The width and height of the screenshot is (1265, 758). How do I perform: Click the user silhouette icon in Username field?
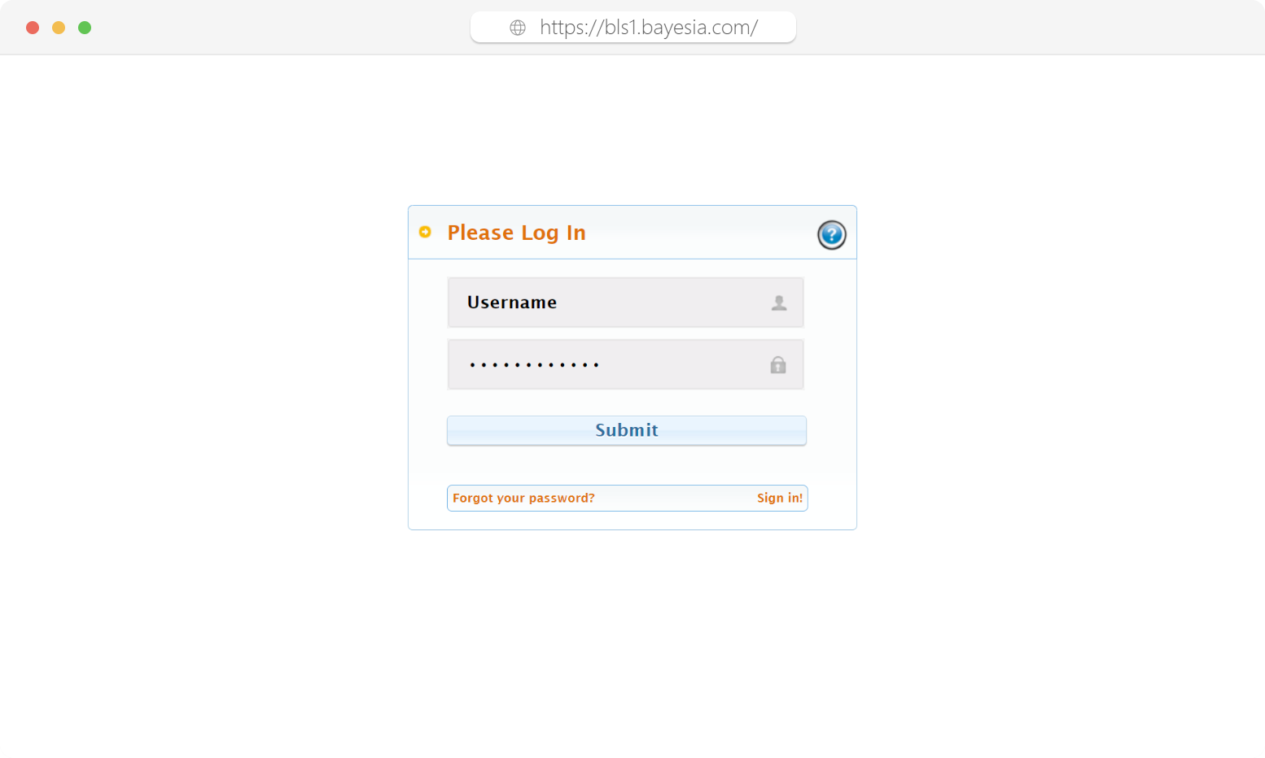click(779, 303)
